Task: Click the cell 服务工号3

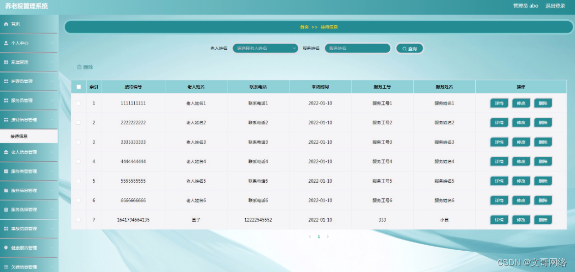Action: (383, 142)
